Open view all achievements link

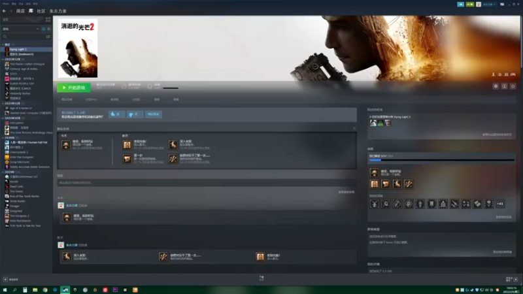[503, 217]
